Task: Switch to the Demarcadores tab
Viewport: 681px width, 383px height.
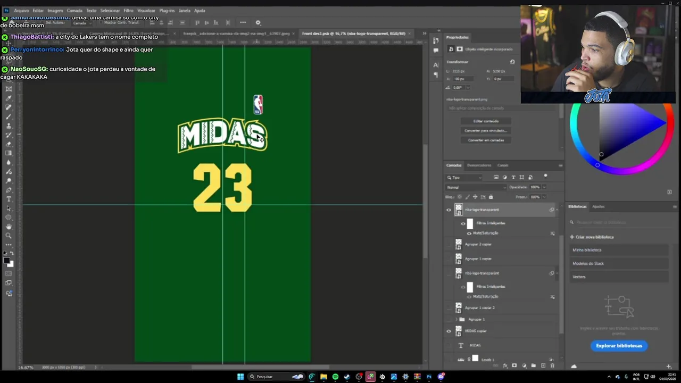Action: coord(479,165)
